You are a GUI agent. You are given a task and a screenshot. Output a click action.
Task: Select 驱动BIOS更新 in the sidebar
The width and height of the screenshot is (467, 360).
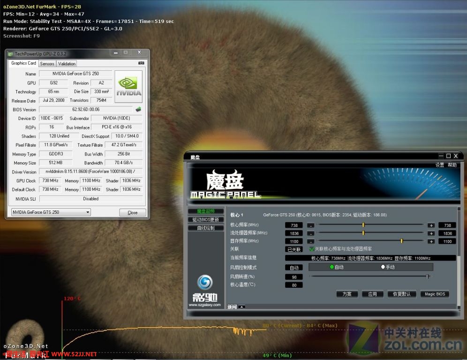[205, 219]
